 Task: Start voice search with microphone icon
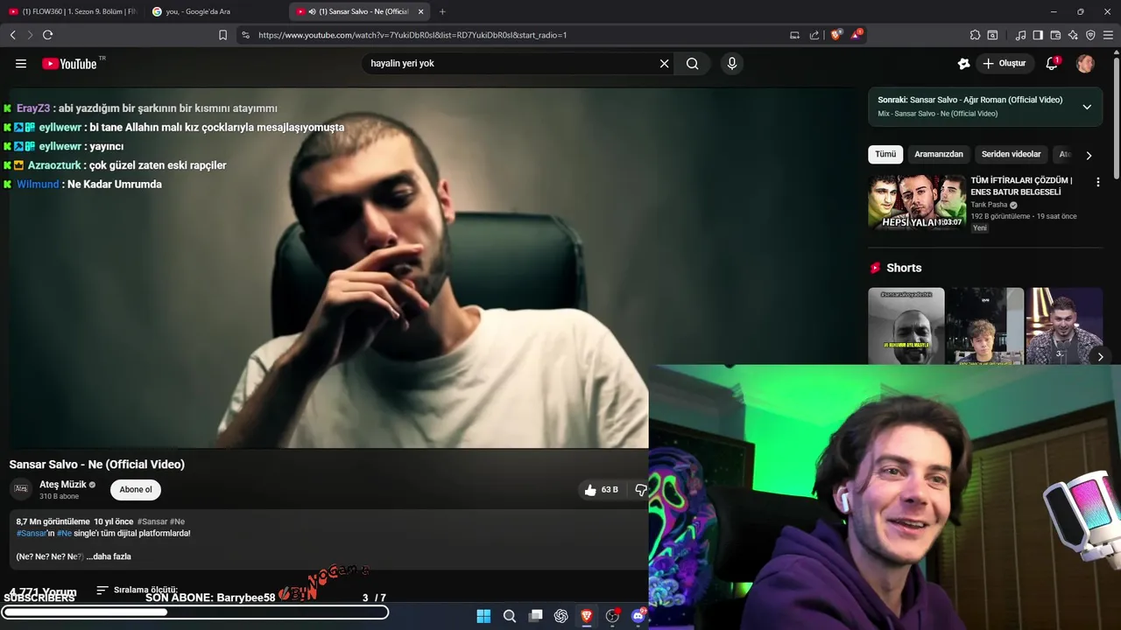pos(732,64)
